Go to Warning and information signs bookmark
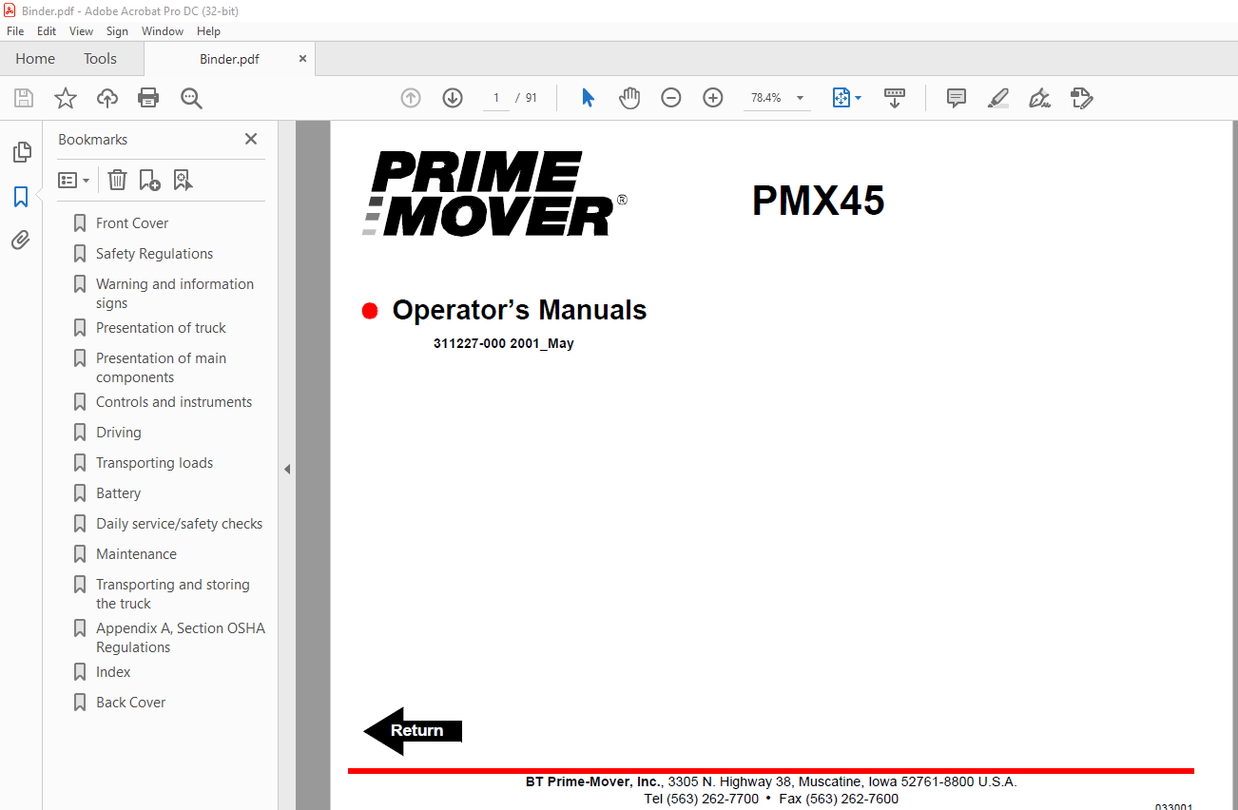The width and height of the screenshot is (1238, 810). pyautogui.click(x=174, y=294)
